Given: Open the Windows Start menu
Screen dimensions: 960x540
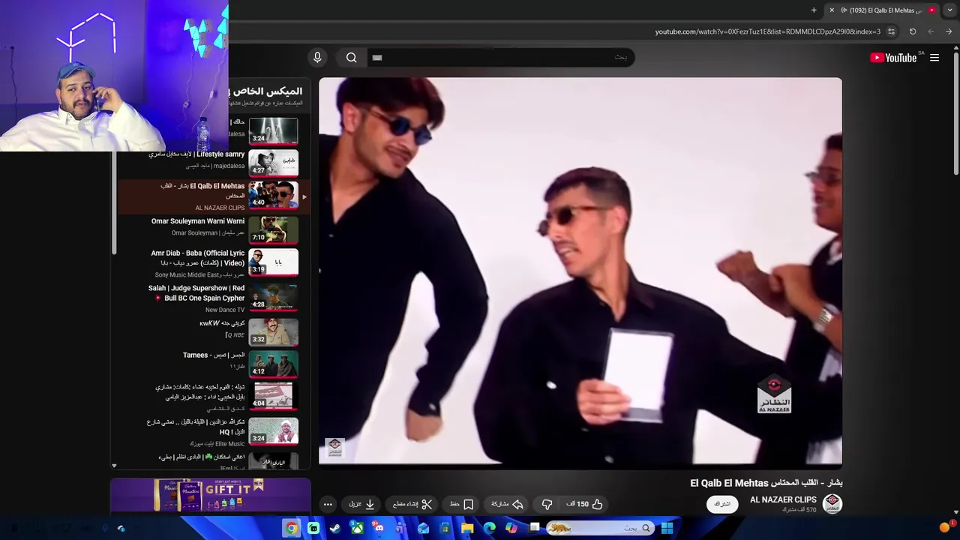Looking at the screenshot, I should [667, 528].
